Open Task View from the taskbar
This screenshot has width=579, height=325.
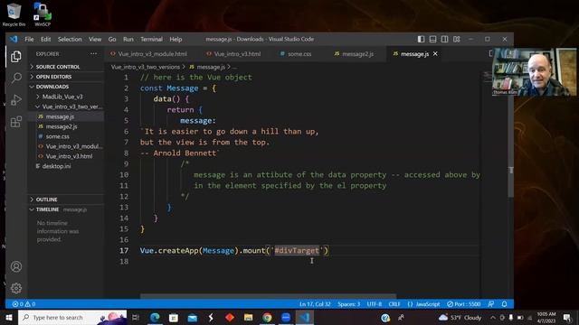tap(135, 317)
